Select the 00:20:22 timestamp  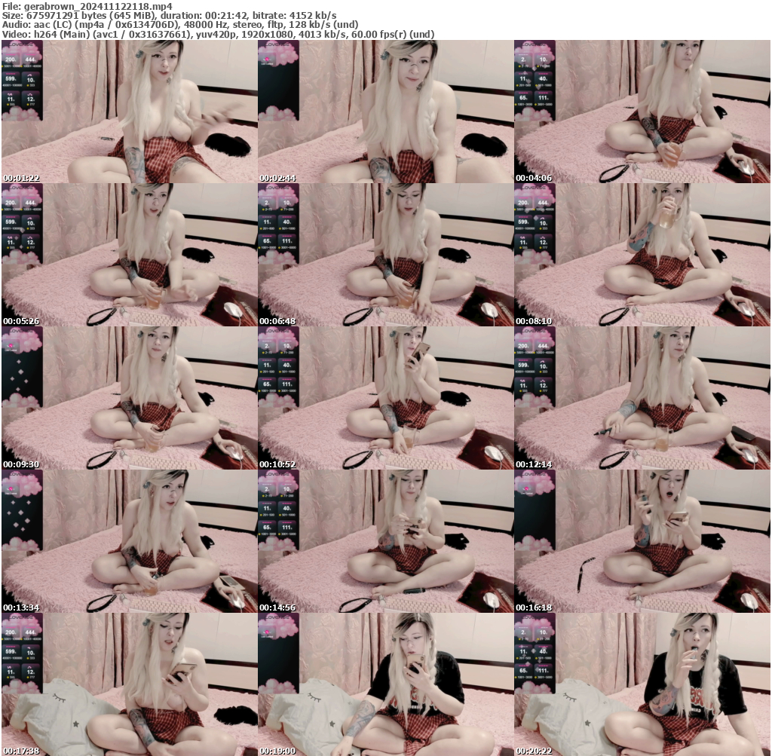[536, 751]
